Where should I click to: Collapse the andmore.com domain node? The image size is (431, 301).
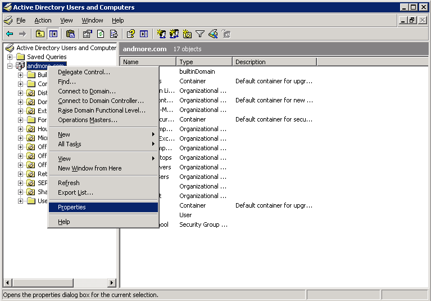pyautogui.click(x=10, y=66)
